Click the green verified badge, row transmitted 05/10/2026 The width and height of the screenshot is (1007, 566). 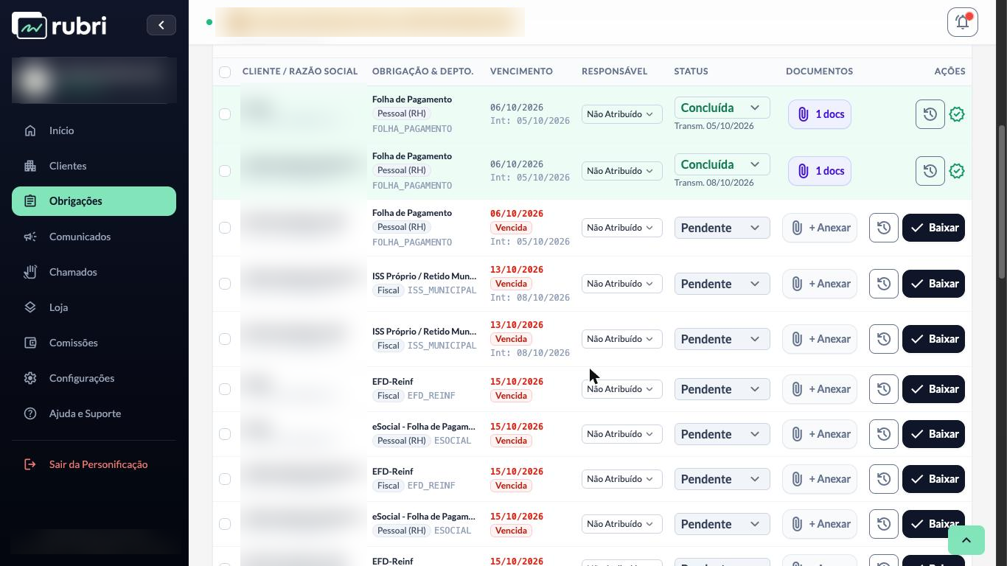coord(957,114)
